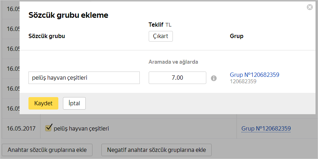Click Anahtar sözcük gruplarına ekle button

point(47,150)
